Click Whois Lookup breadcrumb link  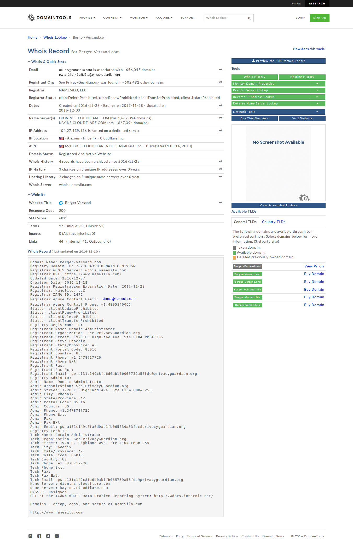pos(55,37)
